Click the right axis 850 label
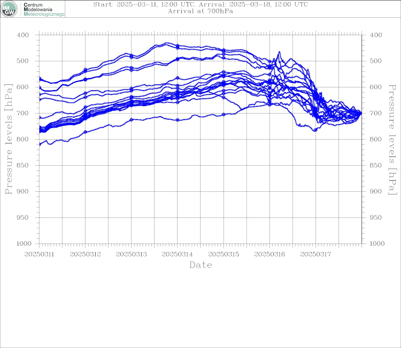401x348 pixels. (x=376, y=165)
